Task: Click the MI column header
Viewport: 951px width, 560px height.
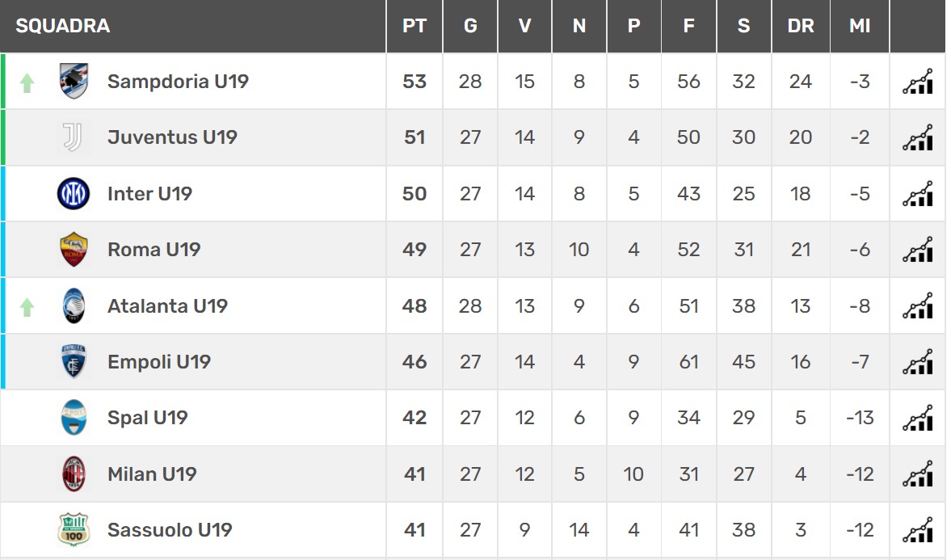Action: point(860,26)
